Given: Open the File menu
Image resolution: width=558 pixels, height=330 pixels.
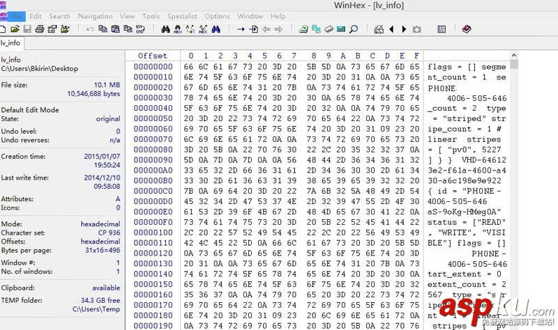Looking at the screenshot, I should pos(16,16).
